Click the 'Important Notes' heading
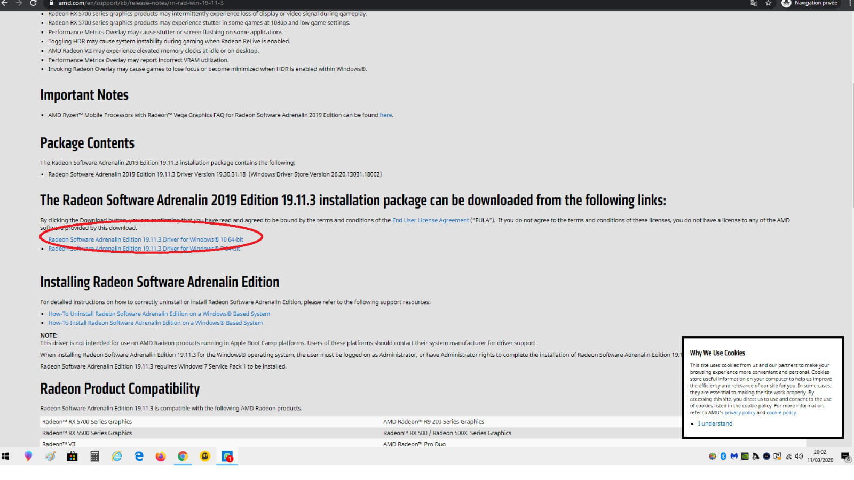This screenshot has height=480, width=854. point(84,95)
